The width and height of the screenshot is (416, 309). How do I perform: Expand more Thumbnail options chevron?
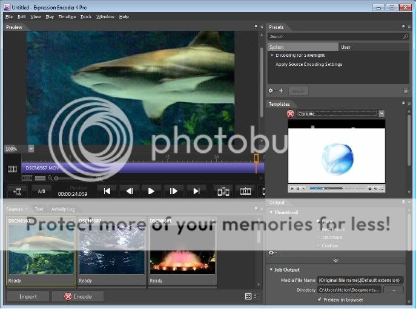pyautogui.click(x=335, y=261)
